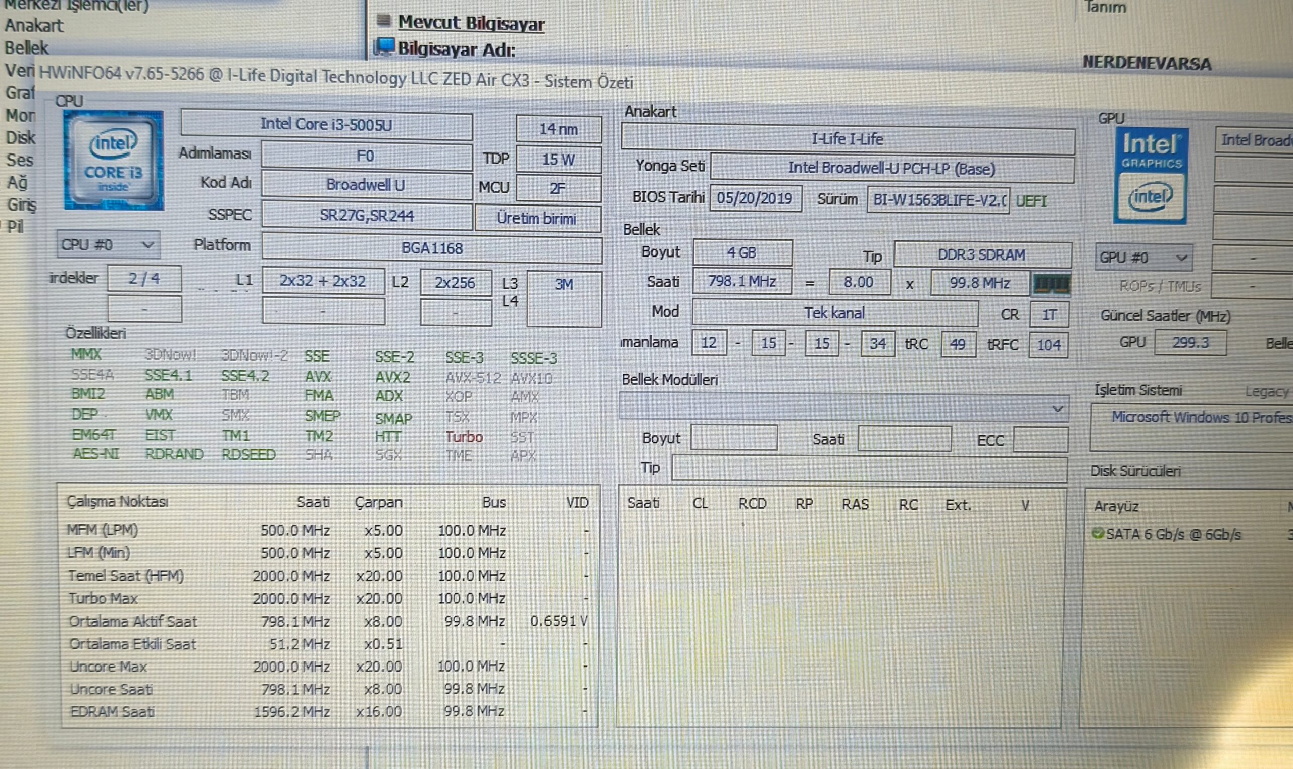Click the Mevcut Bilgisayar heading link
1293x769 pixels.
coord(471,23)
